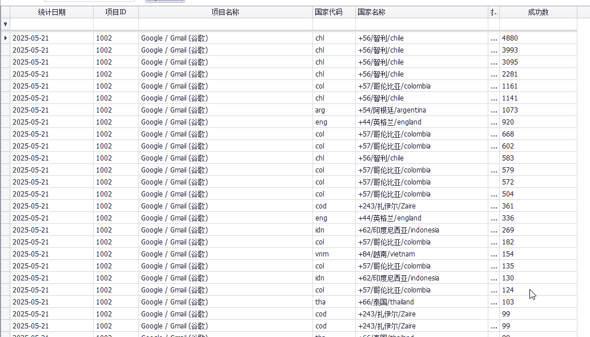Select the cell showing 154
The width and height of the screenshot is (590, 337).
click(538, 254)
